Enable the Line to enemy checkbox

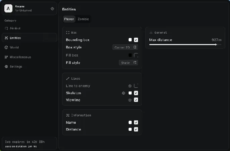[136, 86]
